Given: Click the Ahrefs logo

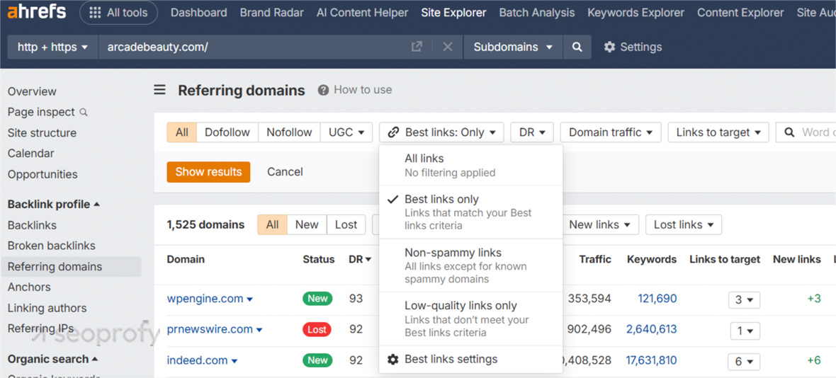Looking at the screenshot, I should coord(37,12).
